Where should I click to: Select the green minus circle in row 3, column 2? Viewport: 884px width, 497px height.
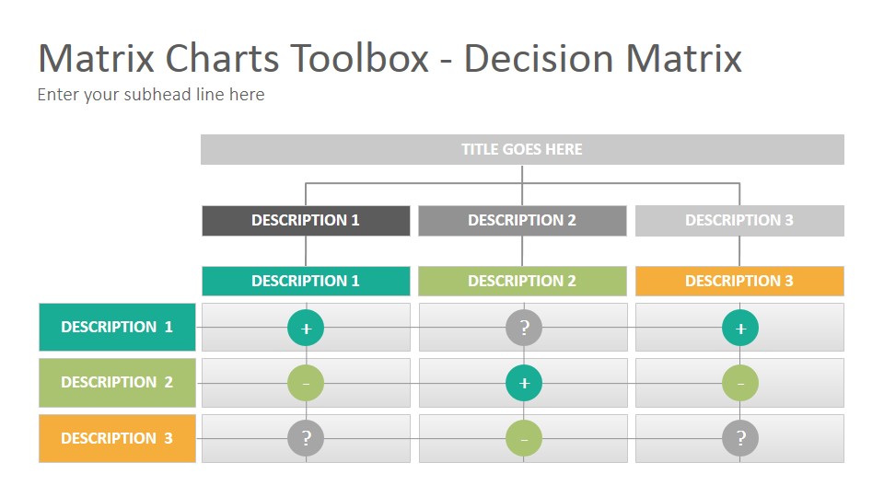[524, 438]
